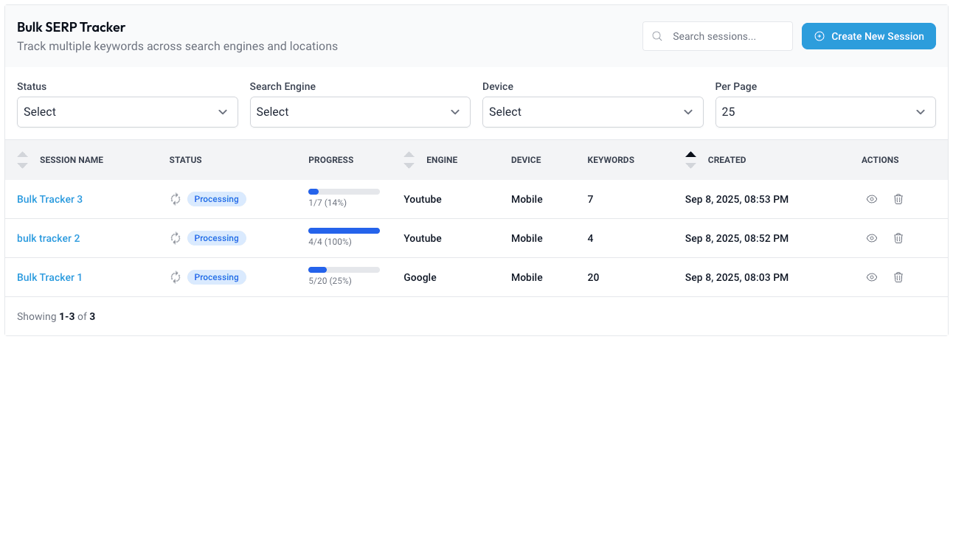This screenshot has width=953, height=533.
Task: Click the Processing badge for bulk tracker 2
Action: pyautogui.click(x=217, y=238)
